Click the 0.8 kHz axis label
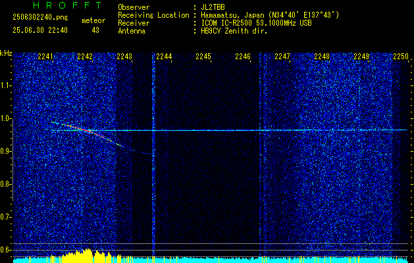 click(x=6, y=184)
